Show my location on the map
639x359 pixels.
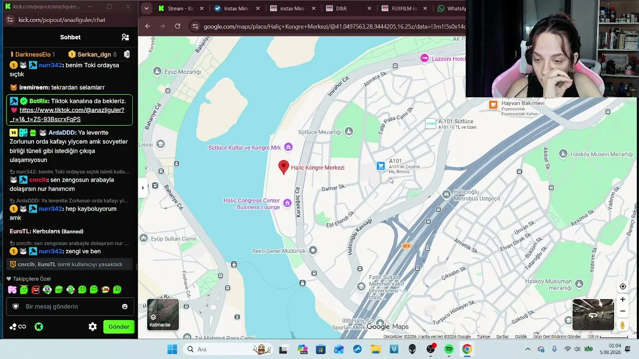pyautogui.click(x=623, y=286)
